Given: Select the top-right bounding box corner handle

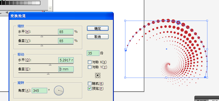Looking at the screenshot, I should pyautogui.click(x=207, y=21).
